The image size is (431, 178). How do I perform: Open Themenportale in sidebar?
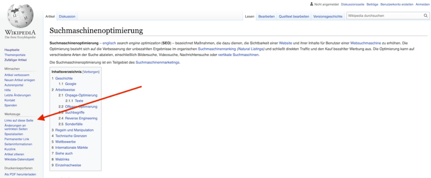tap(14, 55)
